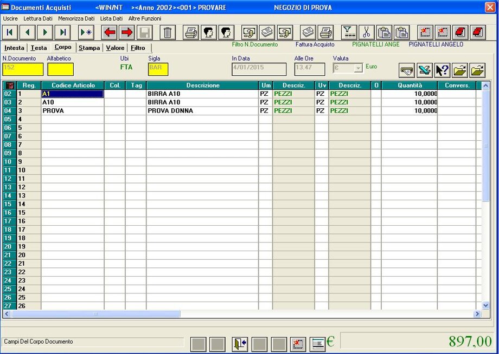This screenshot has width=499, height=354.
Task: Click the vertical scrollbar down arrow
Action: 485,306
